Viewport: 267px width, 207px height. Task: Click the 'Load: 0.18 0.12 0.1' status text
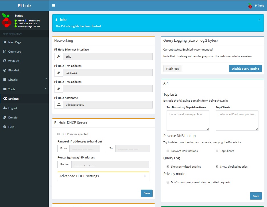click(x=27, y=23)
